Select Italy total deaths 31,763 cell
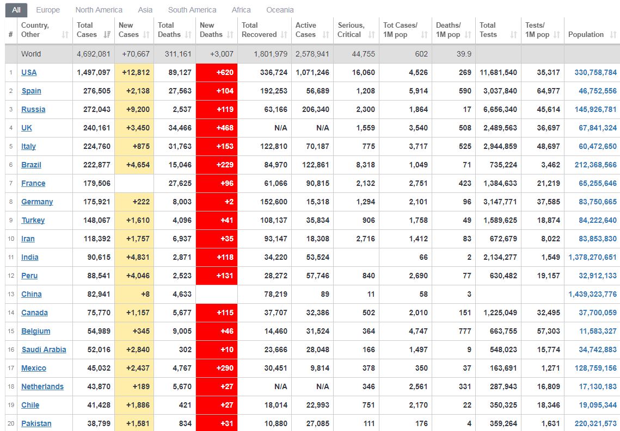Viewport: 620px width, 431px height. [175, 146]
